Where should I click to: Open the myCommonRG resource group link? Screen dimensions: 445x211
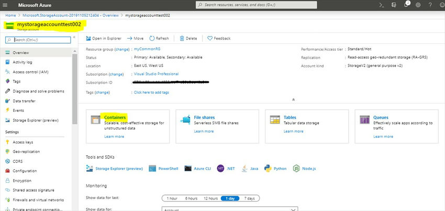(x=147, y=49)
